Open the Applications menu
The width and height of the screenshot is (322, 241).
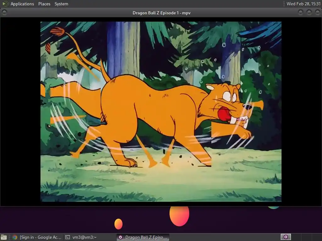[x=22, y=4]
